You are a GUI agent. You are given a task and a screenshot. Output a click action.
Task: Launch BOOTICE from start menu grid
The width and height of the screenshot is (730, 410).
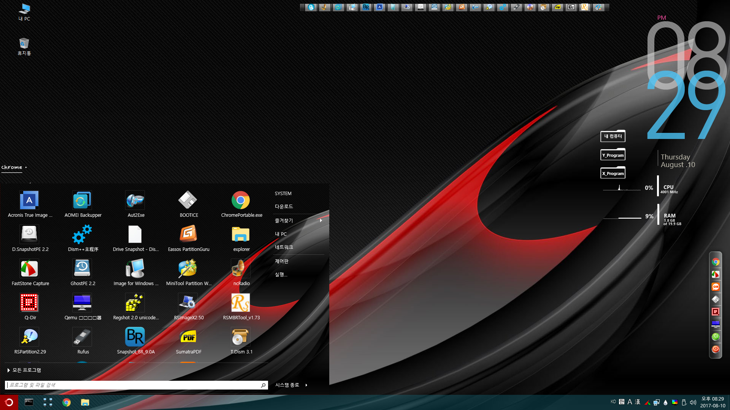(188, 204)
